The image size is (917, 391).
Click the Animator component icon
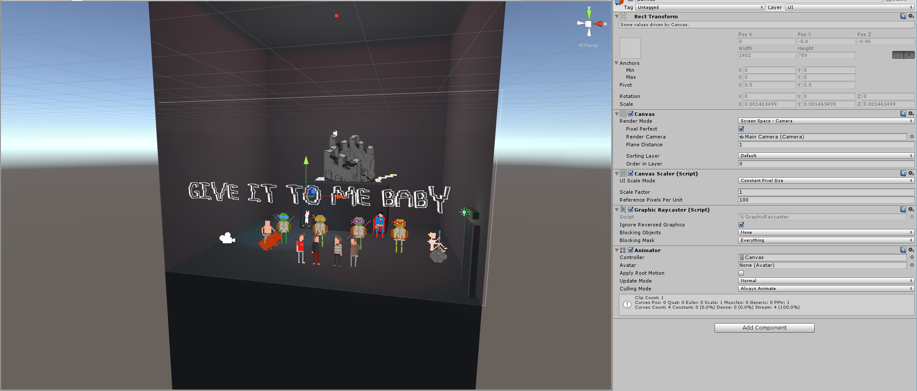point(623,250)
